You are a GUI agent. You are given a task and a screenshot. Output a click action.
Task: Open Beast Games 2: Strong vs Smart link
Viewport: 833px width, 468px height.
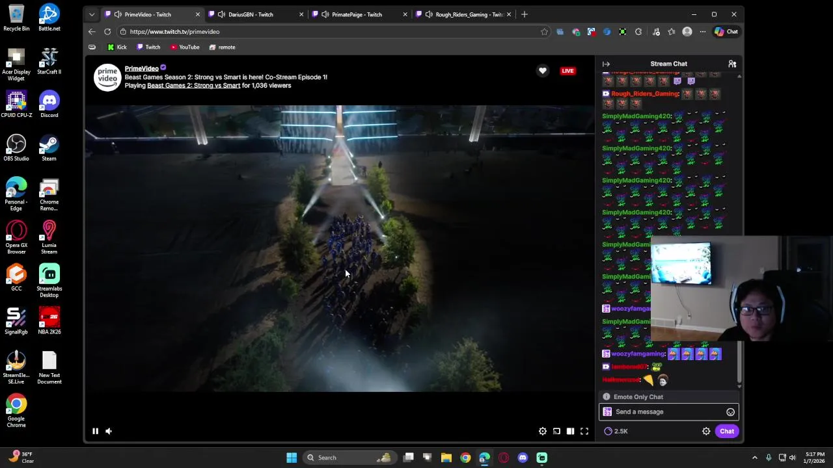point(193,86)
